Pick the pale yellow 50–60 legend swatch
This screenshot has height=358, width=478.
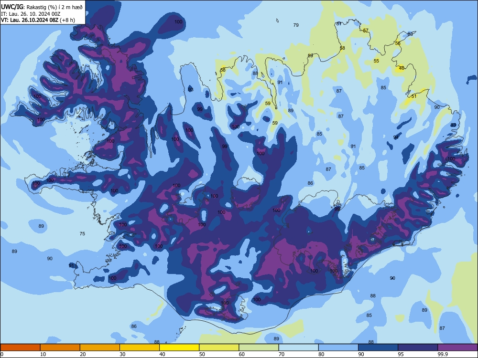point(219,347)
